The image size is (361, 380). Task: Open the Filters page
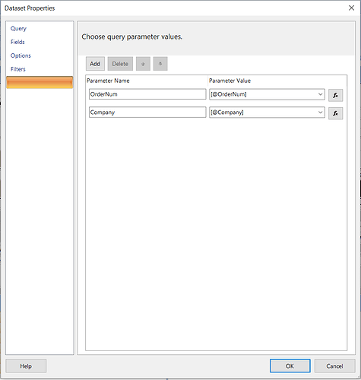pos(18,69)
